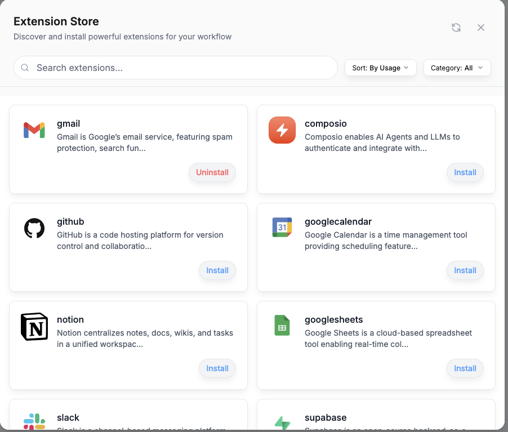Click the Extension Store heading
This screenshot has height=432, width=508.
click(56, 21)
